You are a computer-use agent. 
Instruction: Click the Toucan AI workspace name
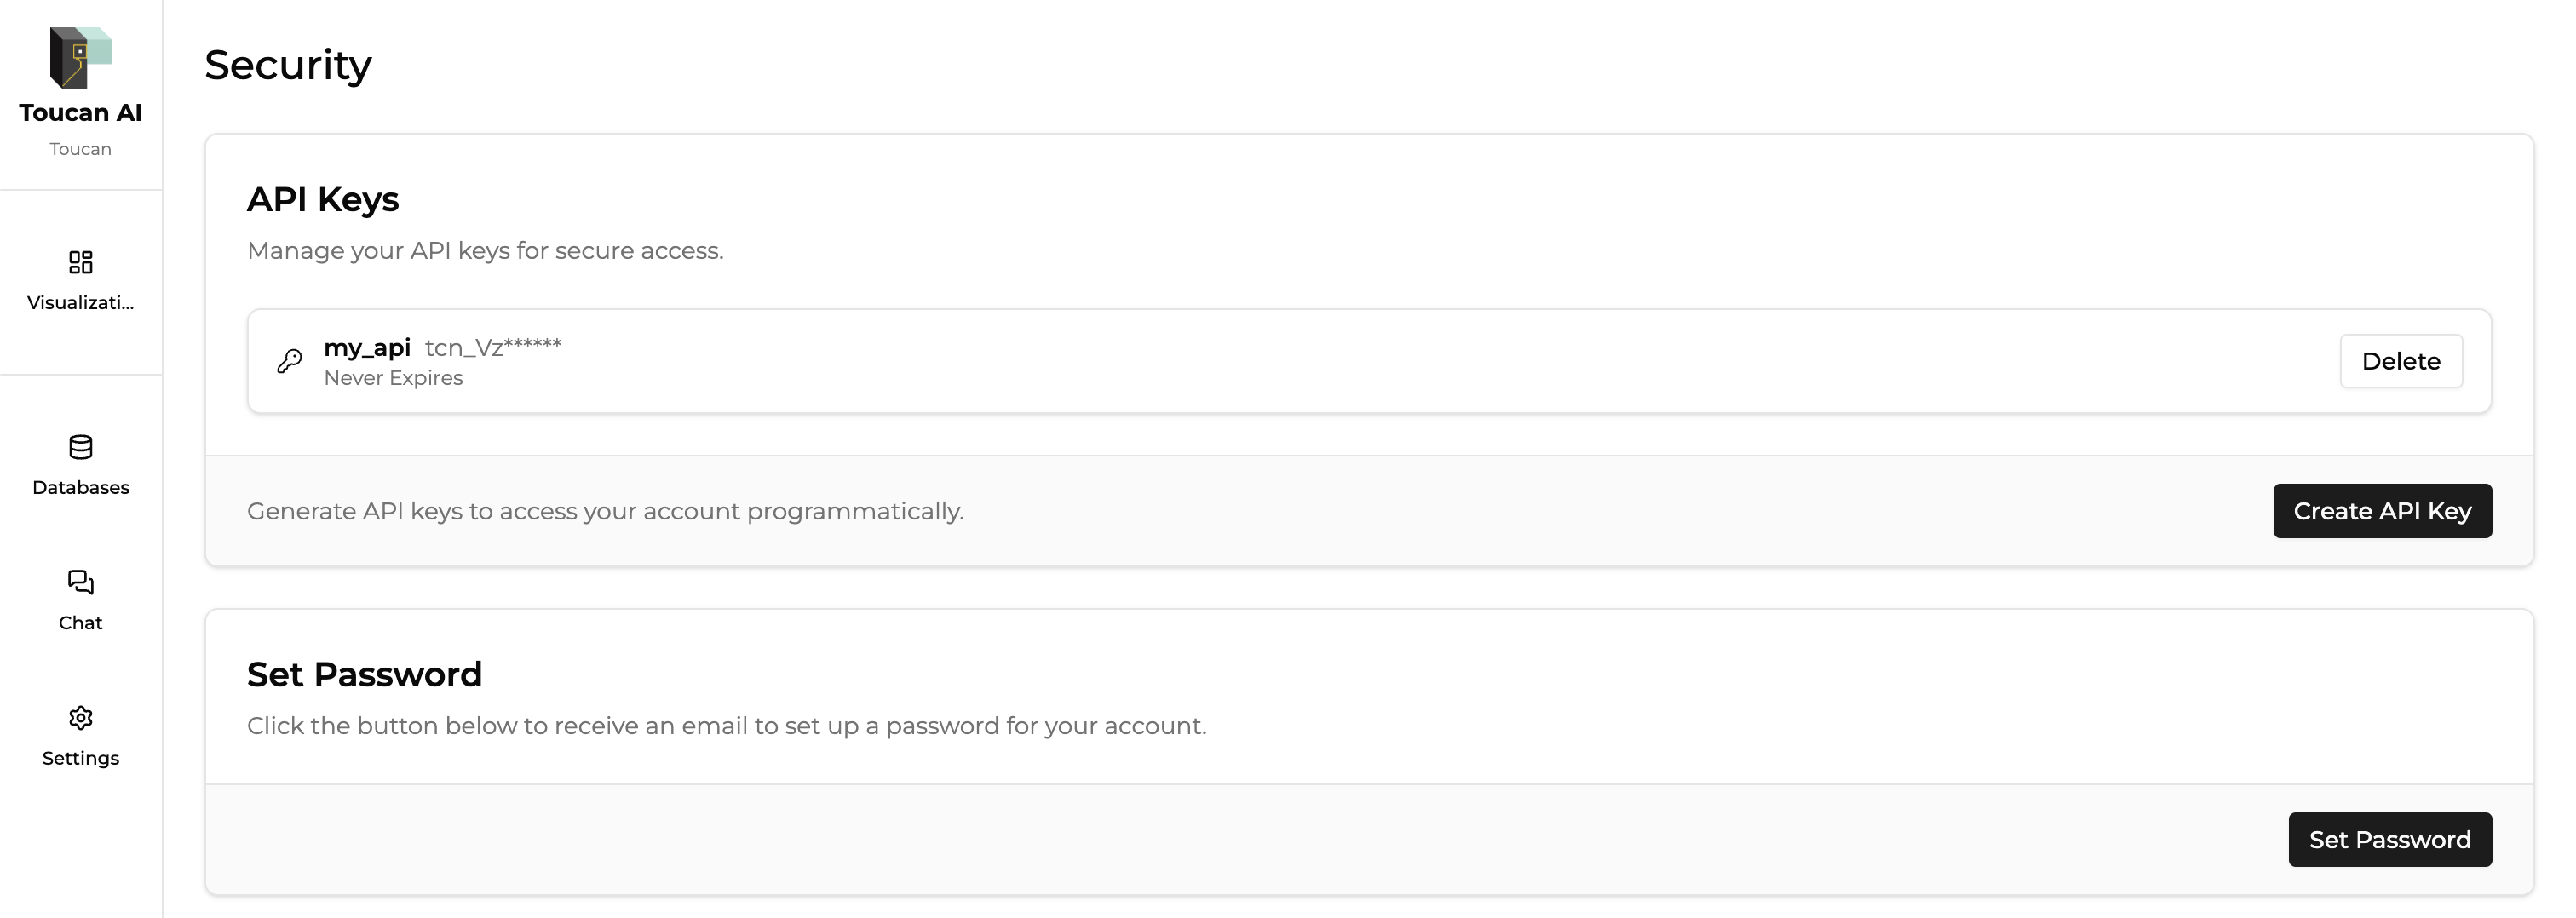tap(80, 113)
